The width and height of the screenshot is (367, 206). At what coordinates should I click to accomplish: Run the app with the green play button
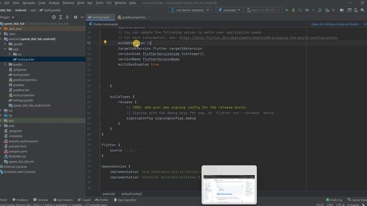pos(287,10)
